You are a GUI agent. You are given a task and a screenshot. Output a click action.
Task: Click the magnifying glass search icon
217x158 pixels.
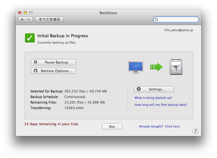[157, 19]
